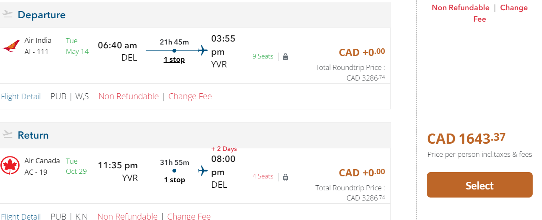This screenshot has width=542, height=220.
Task: Click the Air Canada maple leaf logo
Action: pos(10,166)
